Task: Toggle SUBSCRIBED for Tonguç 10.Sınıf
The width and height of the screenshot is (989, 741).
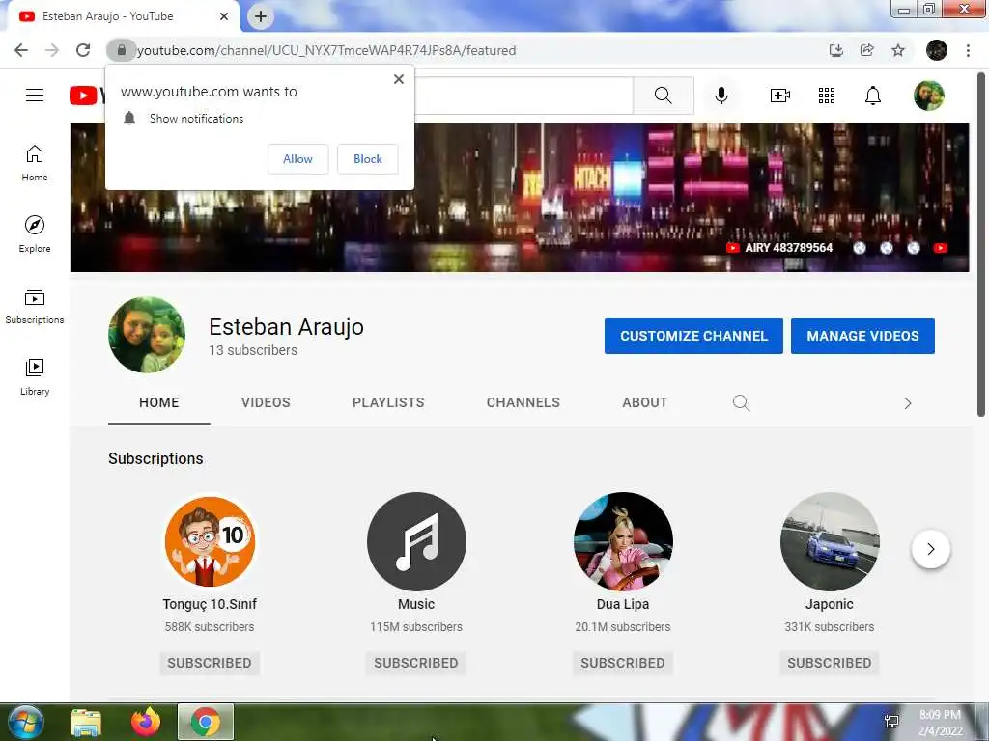Action: click(x=210, y=663)
